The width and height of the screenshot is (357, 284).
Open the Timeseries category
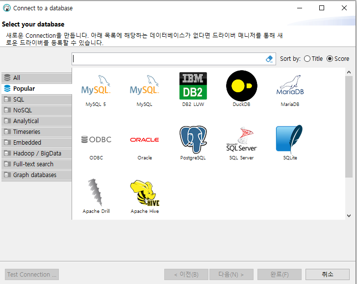pos(37,132)
